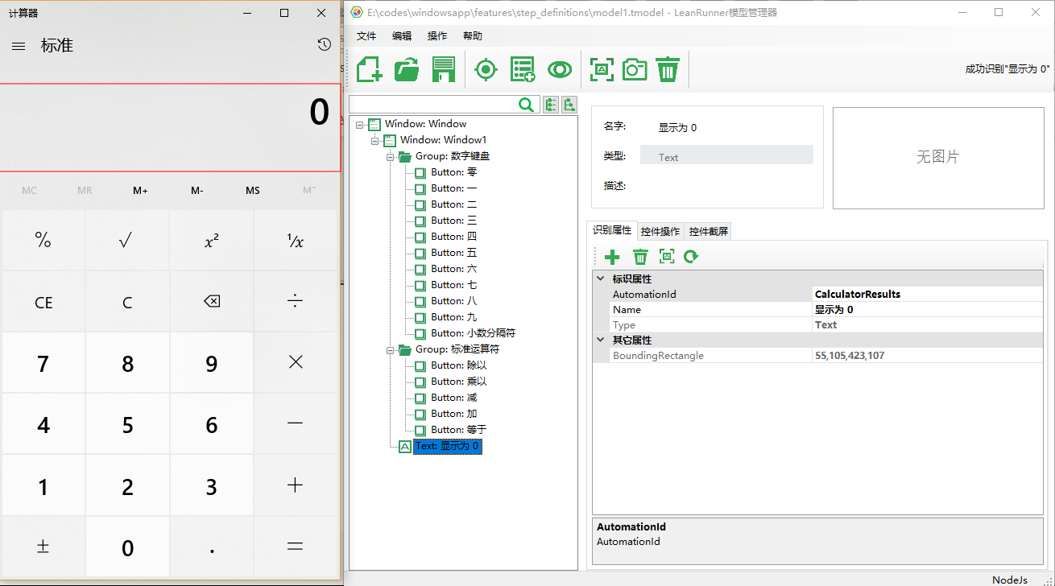1055x586 pixels.
Task: Click the spy target crosshair icon
Action: 486,69
